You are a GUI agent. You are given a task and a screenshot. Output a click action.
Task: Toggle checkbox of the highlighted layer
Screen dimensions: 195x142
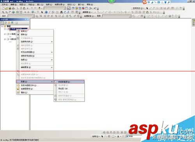tap(8, 29)
